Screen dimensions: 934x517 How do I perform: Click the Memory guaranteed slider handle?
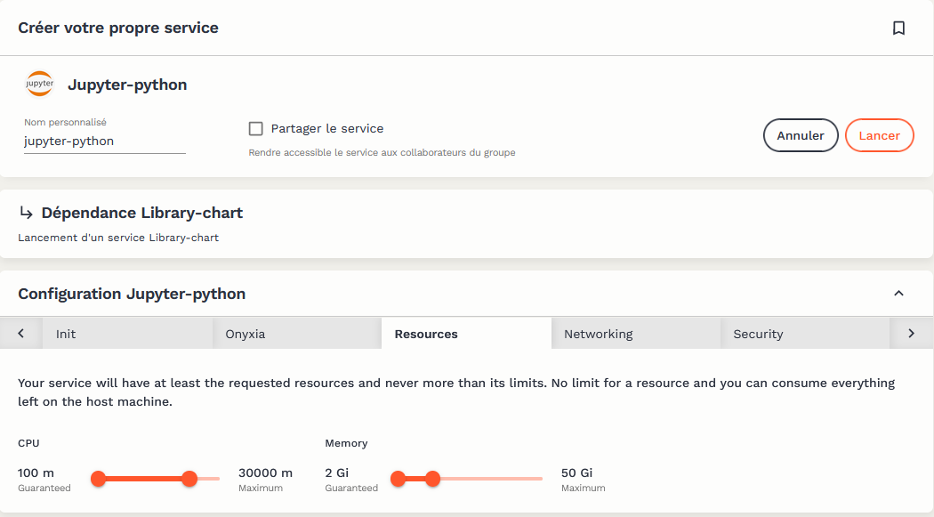pos(399,479)
